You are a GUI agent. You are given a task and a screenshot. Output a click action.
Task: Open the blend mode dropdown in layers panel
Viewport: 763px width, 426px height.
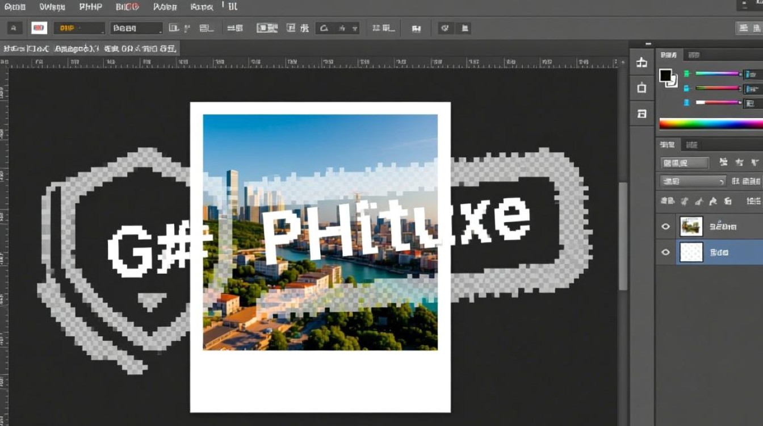[693, 182]
